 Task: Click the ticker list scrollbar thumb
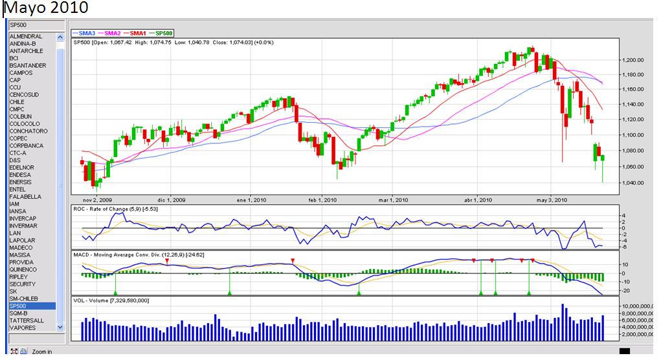[x=60, y=185]
